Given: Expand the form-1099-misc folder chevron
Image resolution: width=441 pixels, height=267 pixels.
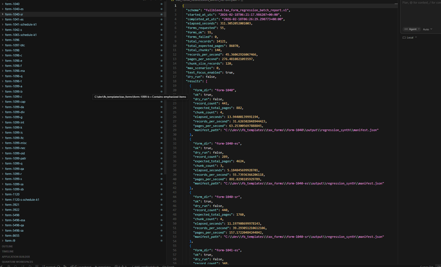Looking at the screenshot, I should point(3,143).
